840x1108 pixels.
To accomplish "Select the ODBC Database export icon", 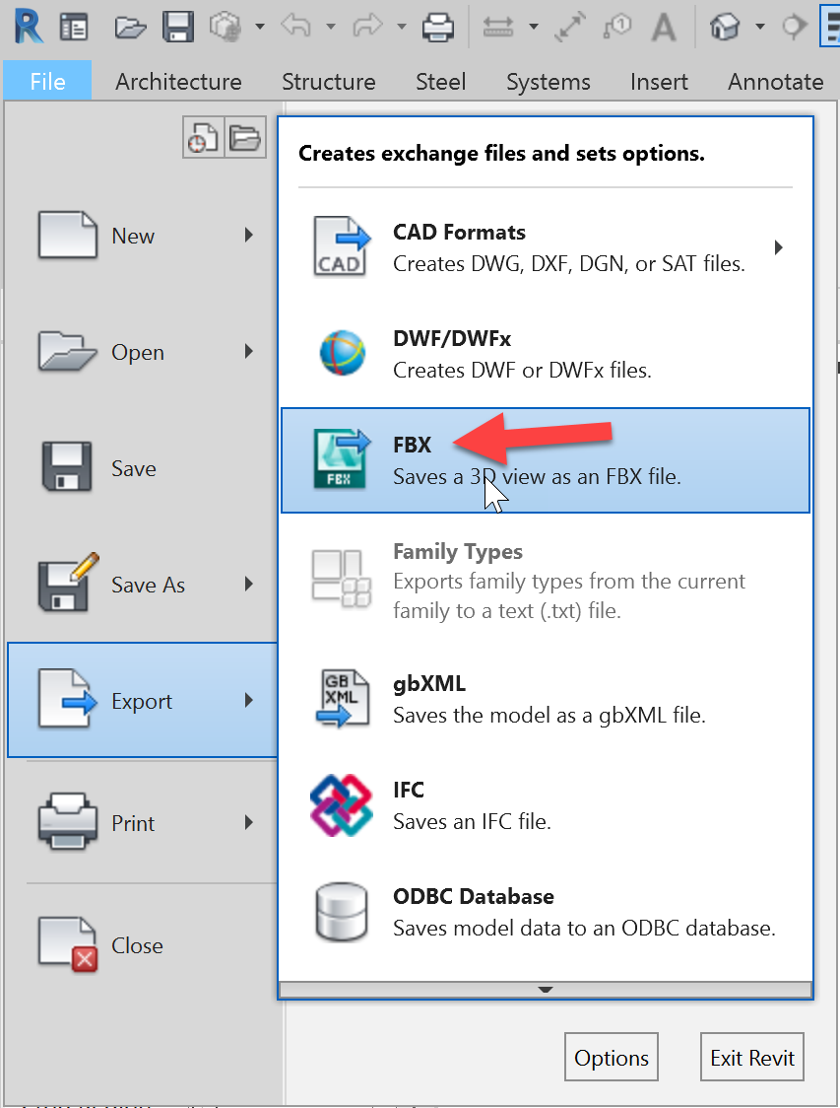I will coord(340,911).
